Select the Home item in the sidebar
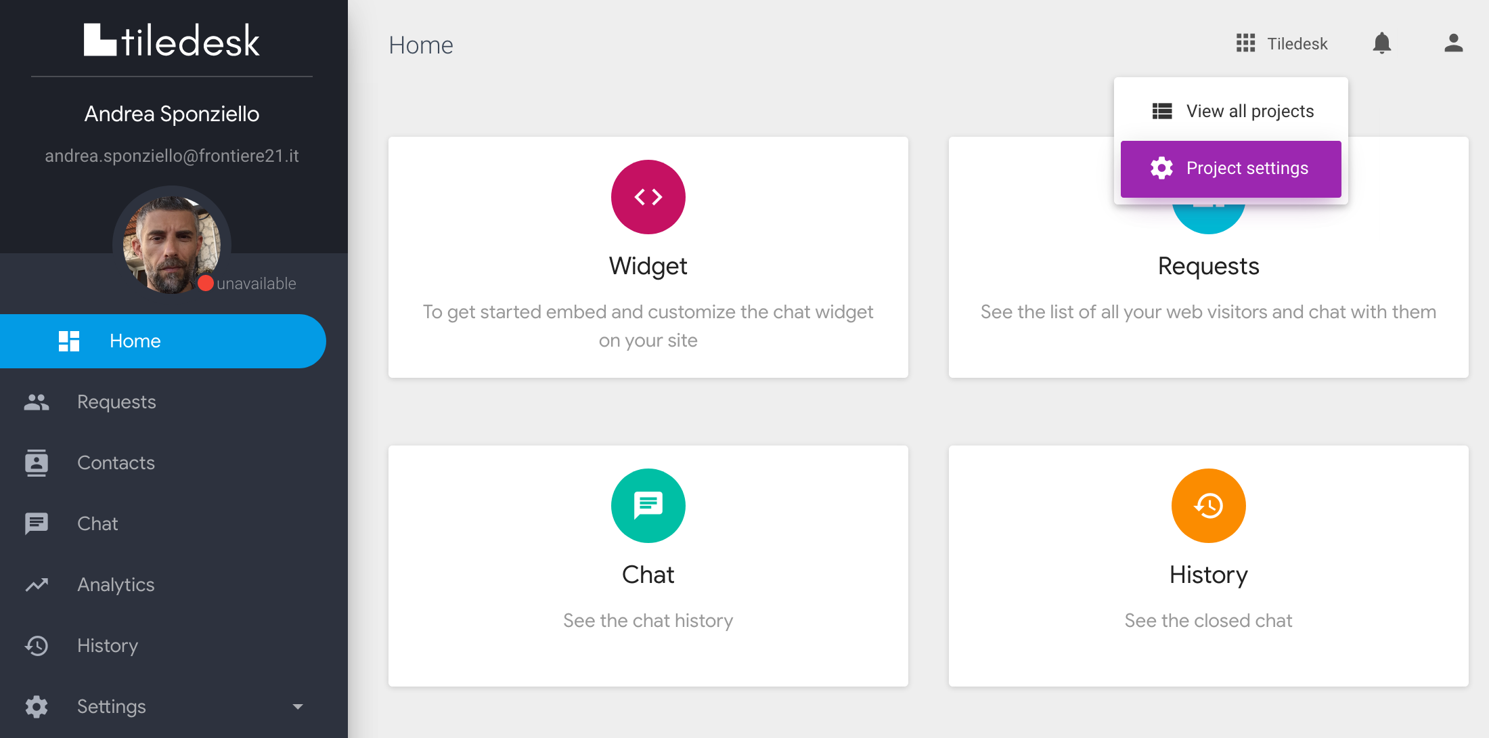 coord(135,341)
